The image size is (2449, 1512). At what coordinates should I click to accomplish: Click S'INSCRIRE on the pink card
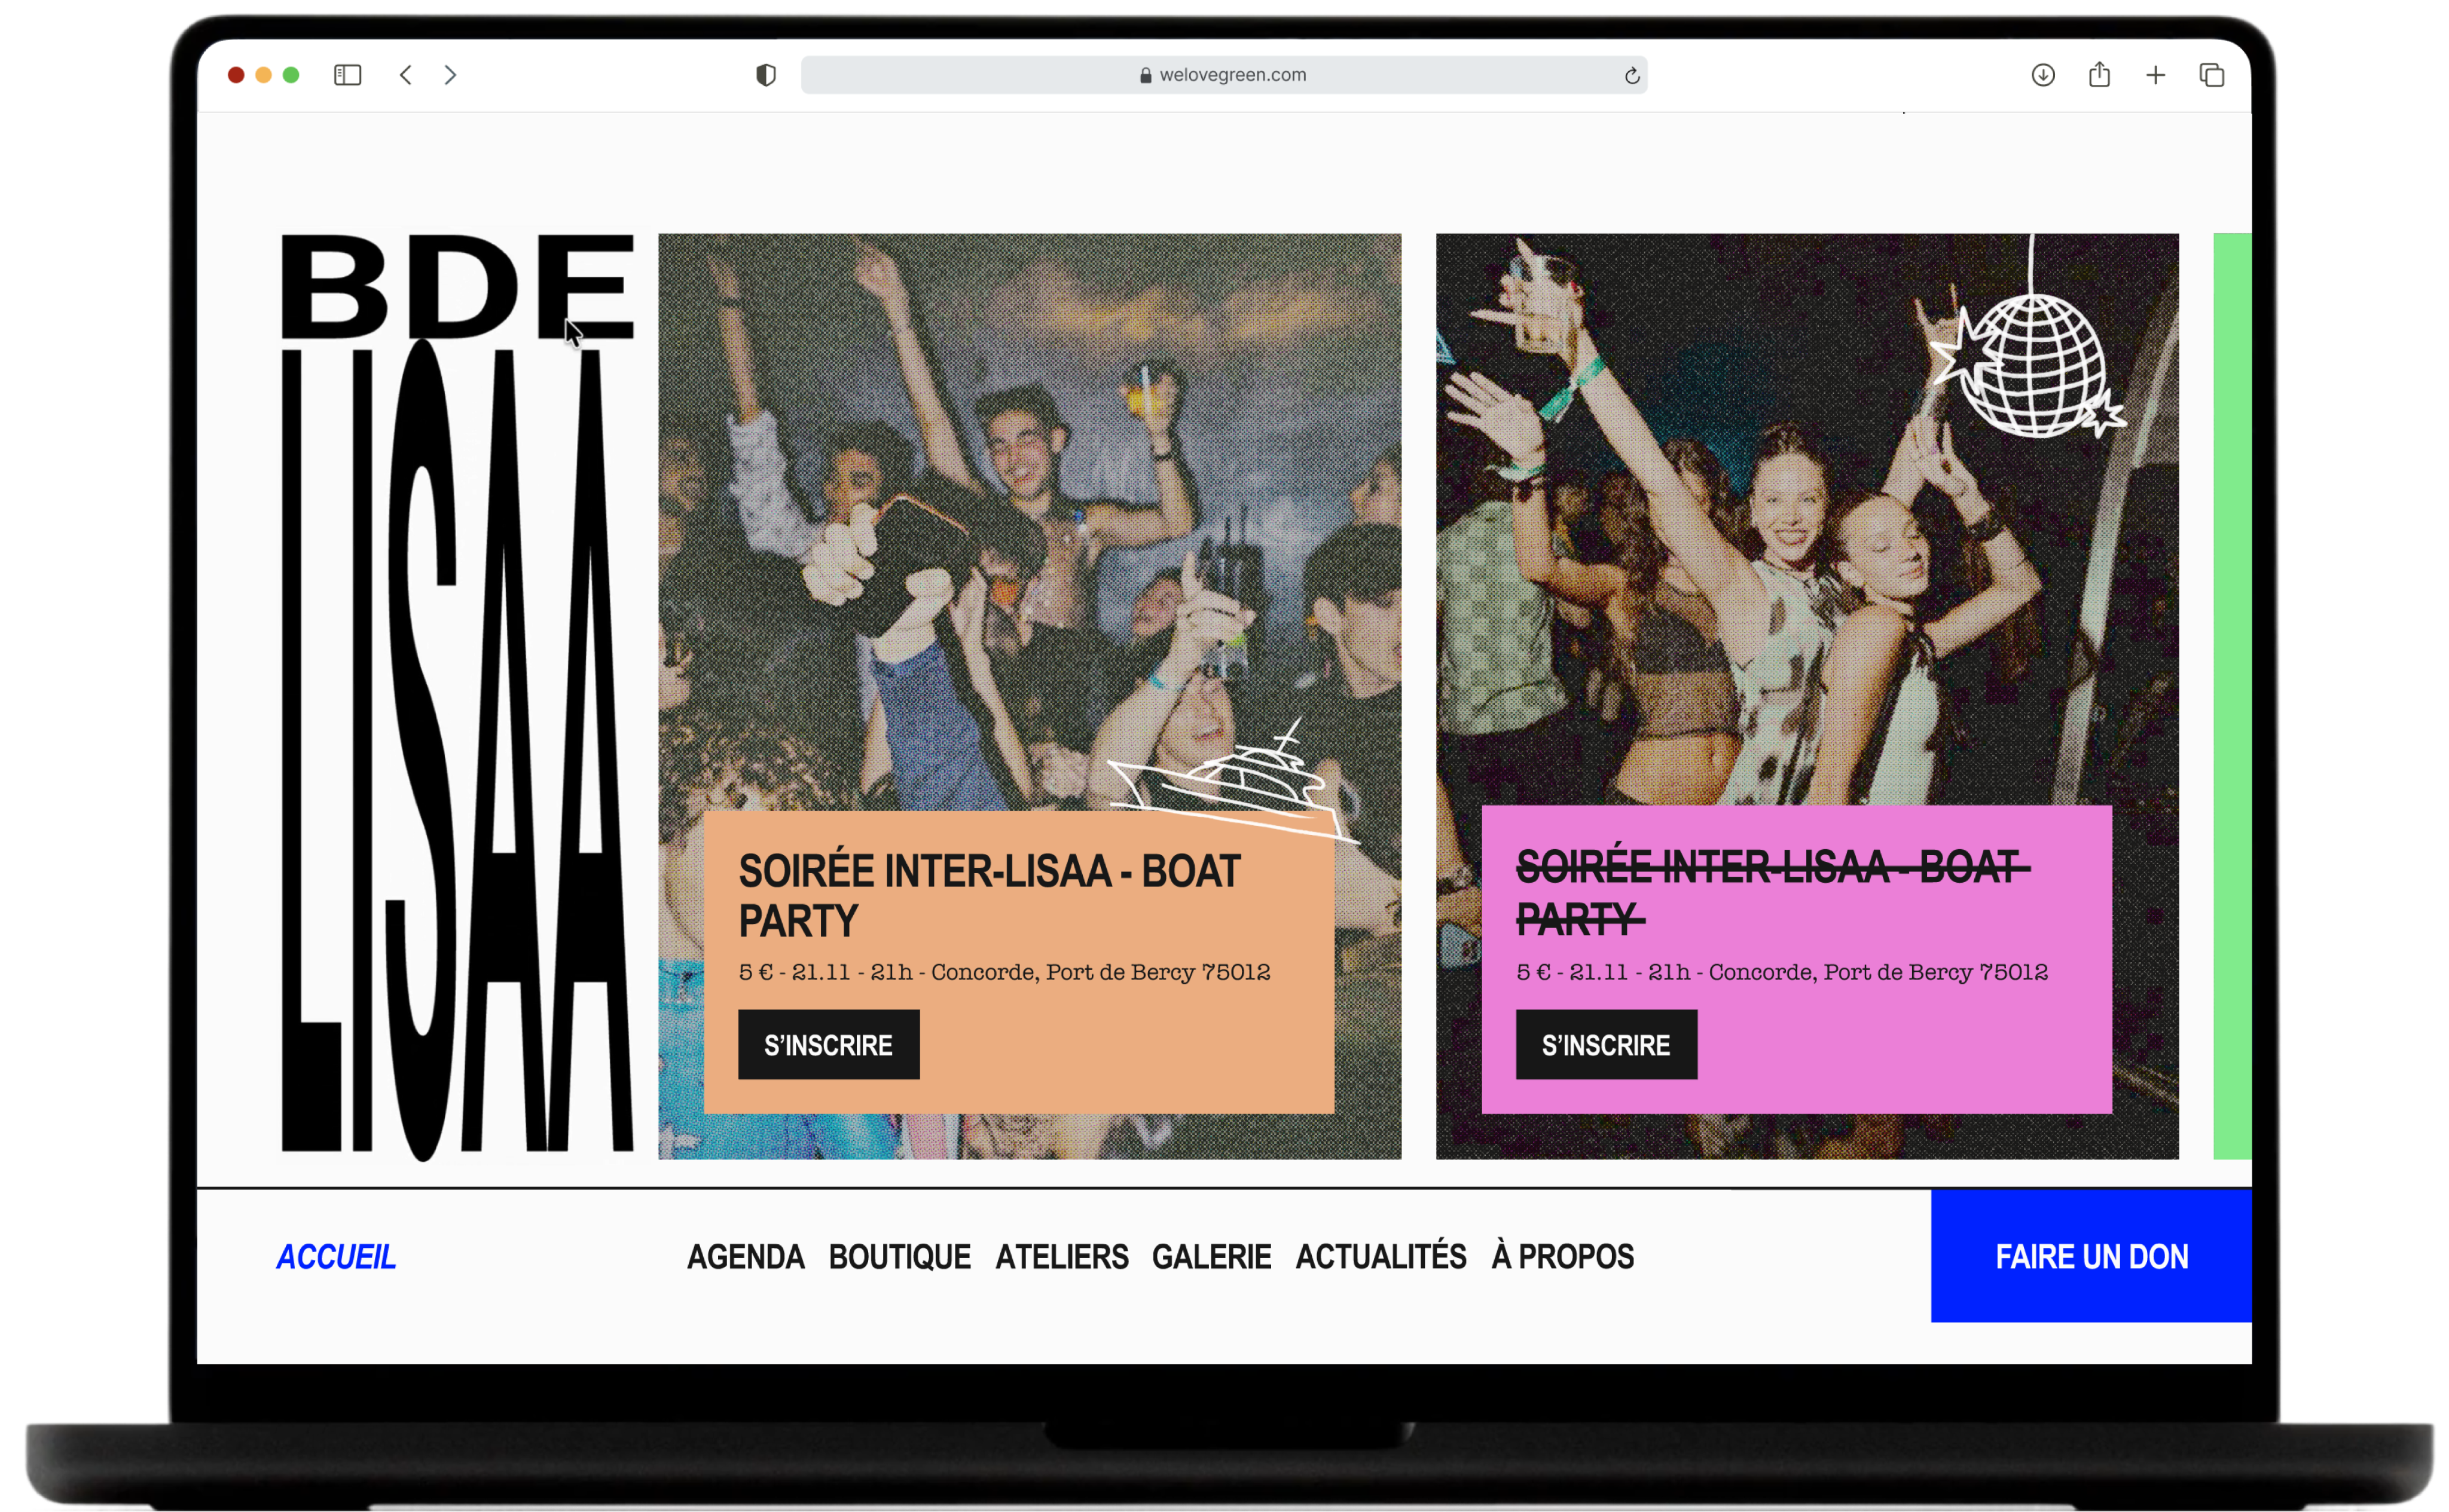click(1605, 1045)
